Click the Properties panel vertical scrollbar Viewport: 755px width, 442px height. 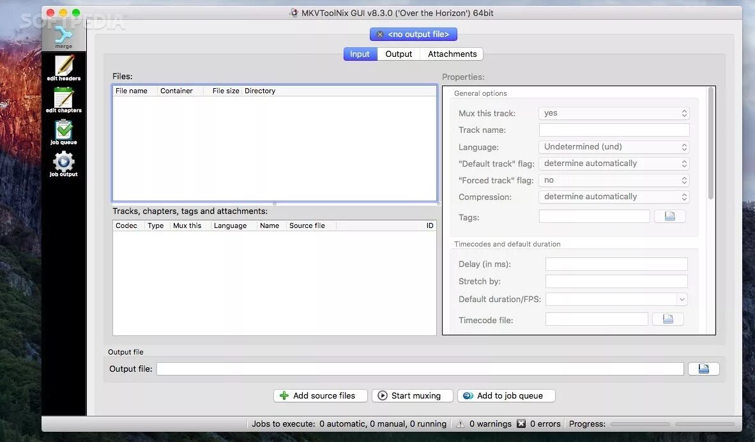point(711,144)
